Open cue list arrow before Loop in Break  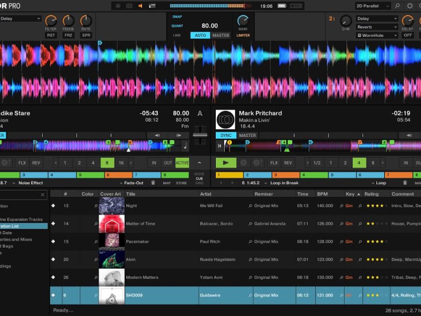click(266, 183)
